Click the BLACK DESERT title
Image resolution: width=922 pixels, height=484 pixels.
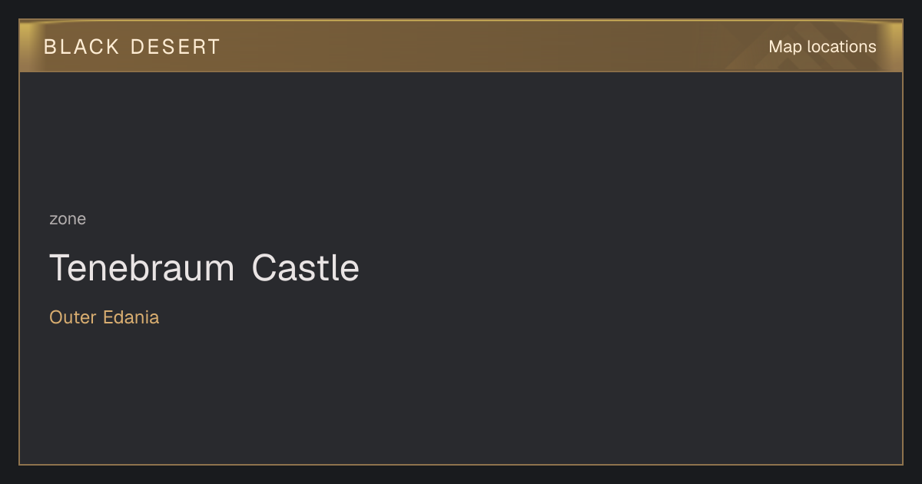coord(132,47)
